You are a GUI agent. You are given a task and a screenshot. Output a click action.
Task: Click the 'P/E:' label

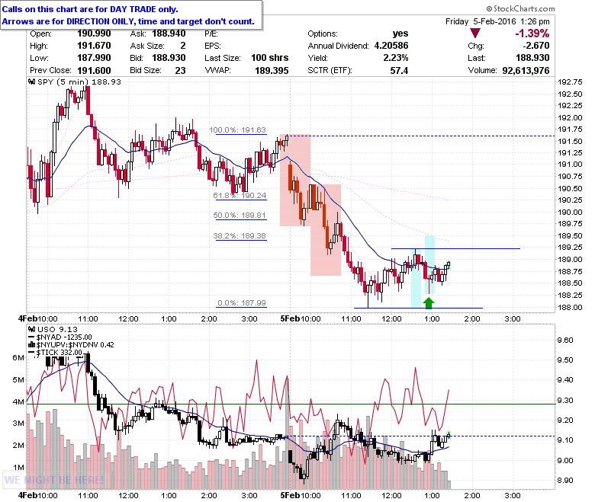211,34
